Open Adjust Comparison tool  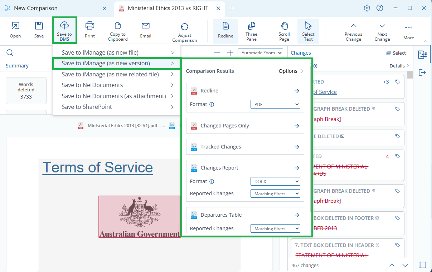click(185, 32)
